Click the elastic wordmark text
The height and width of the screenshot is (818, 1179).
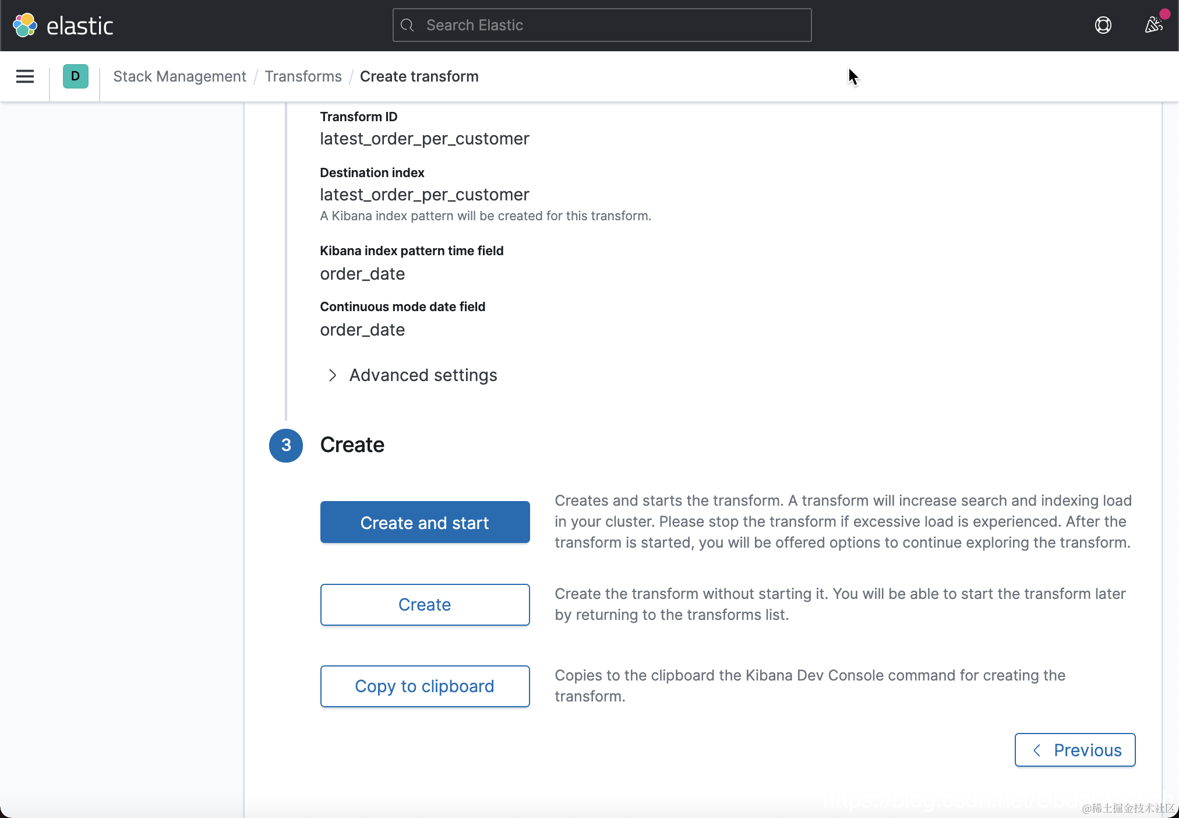[80, 26]
